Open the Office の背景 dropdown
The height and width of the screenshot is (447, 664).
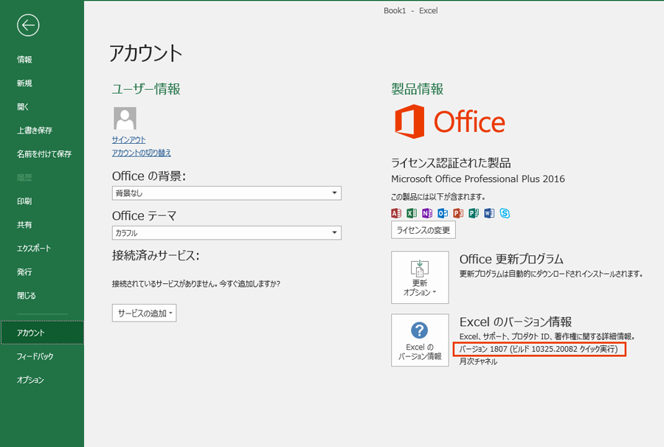coord(226,193)
